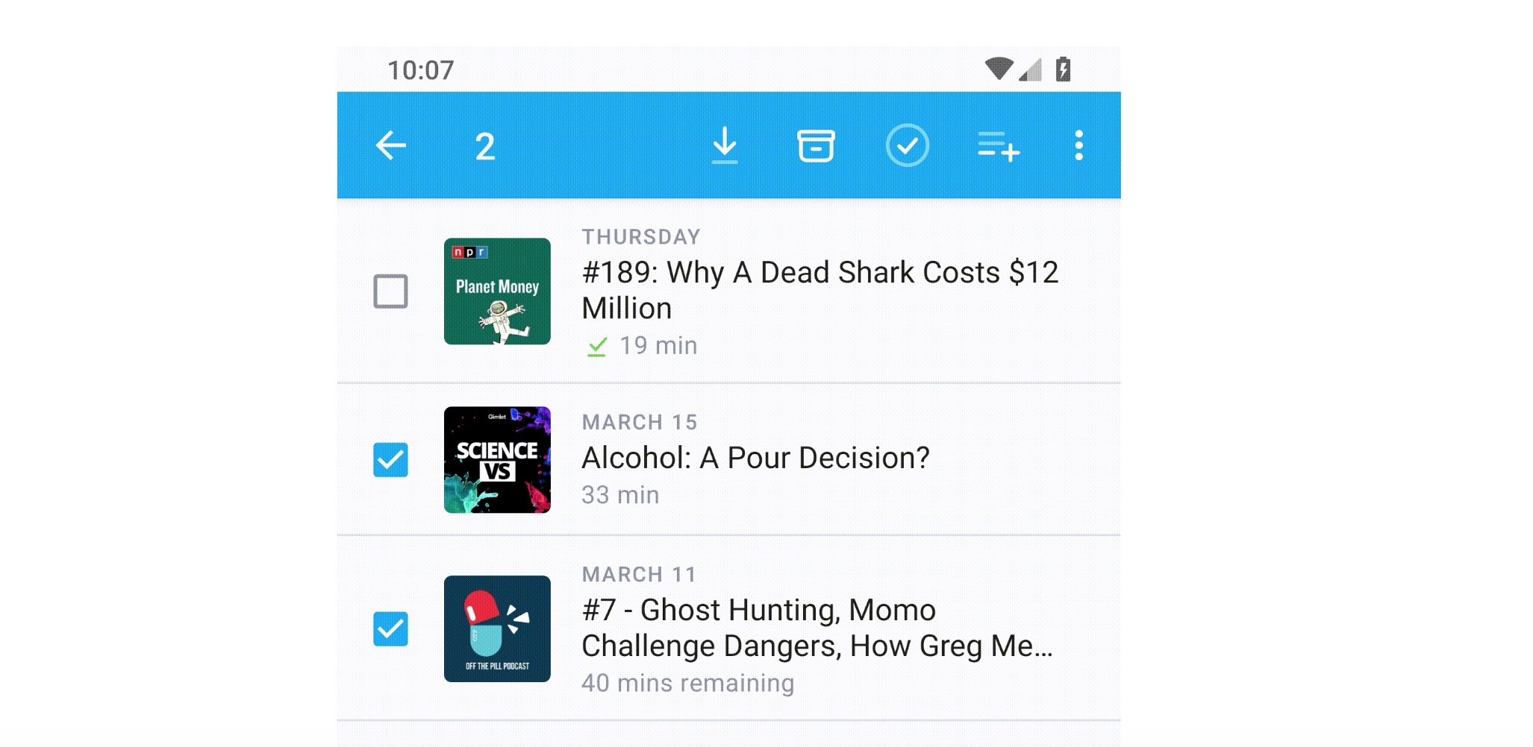This screenshot has width=1533, height=747.
Task: Download the selected episodes
Action: 723,146
